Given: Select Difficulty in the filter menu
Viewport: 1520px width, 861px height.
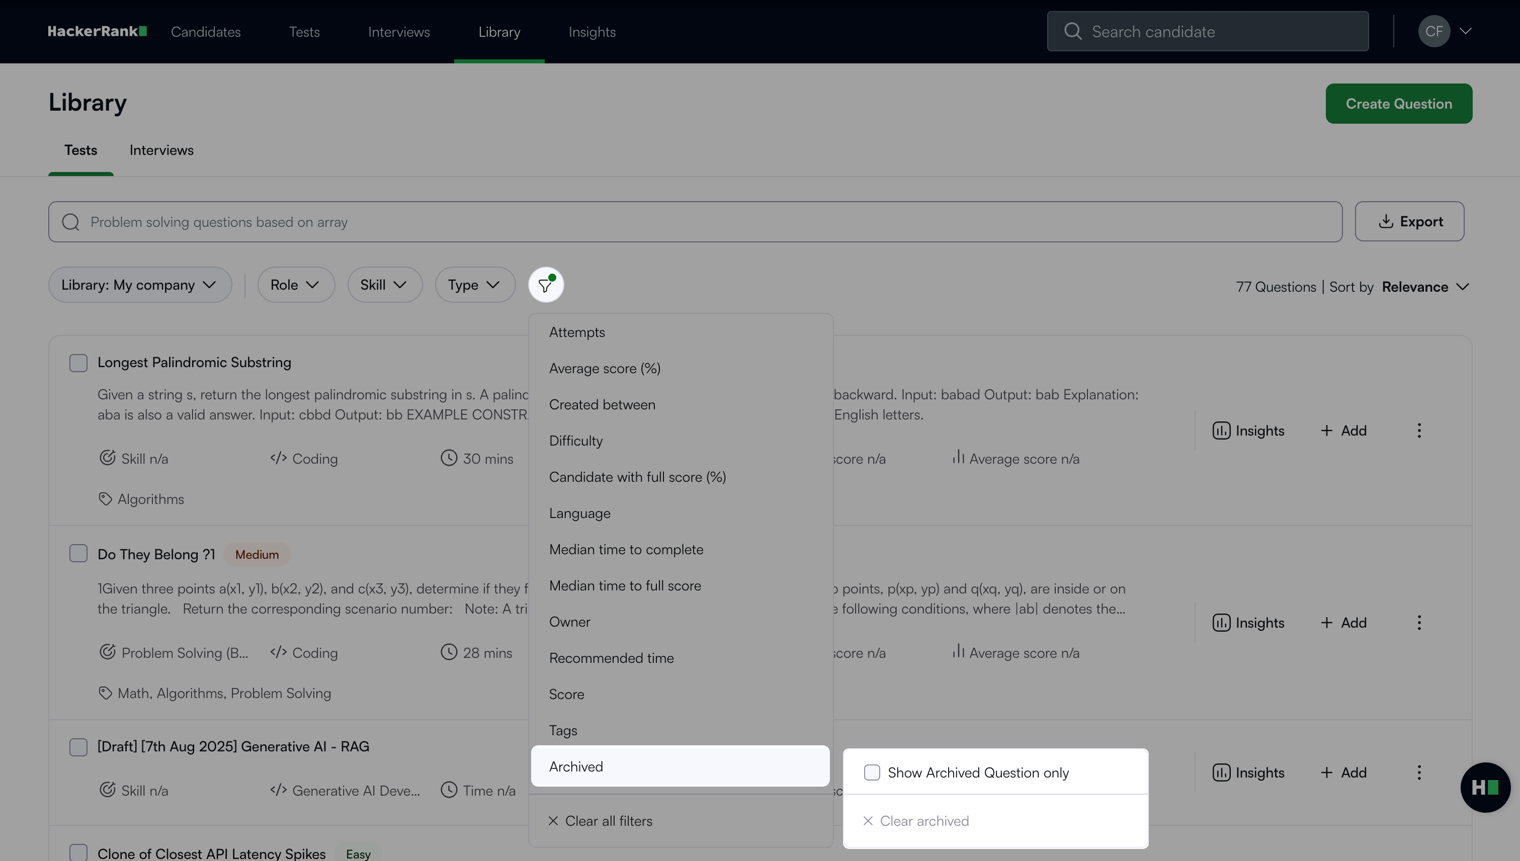Looking at the screenshot, I should point(575,441).
